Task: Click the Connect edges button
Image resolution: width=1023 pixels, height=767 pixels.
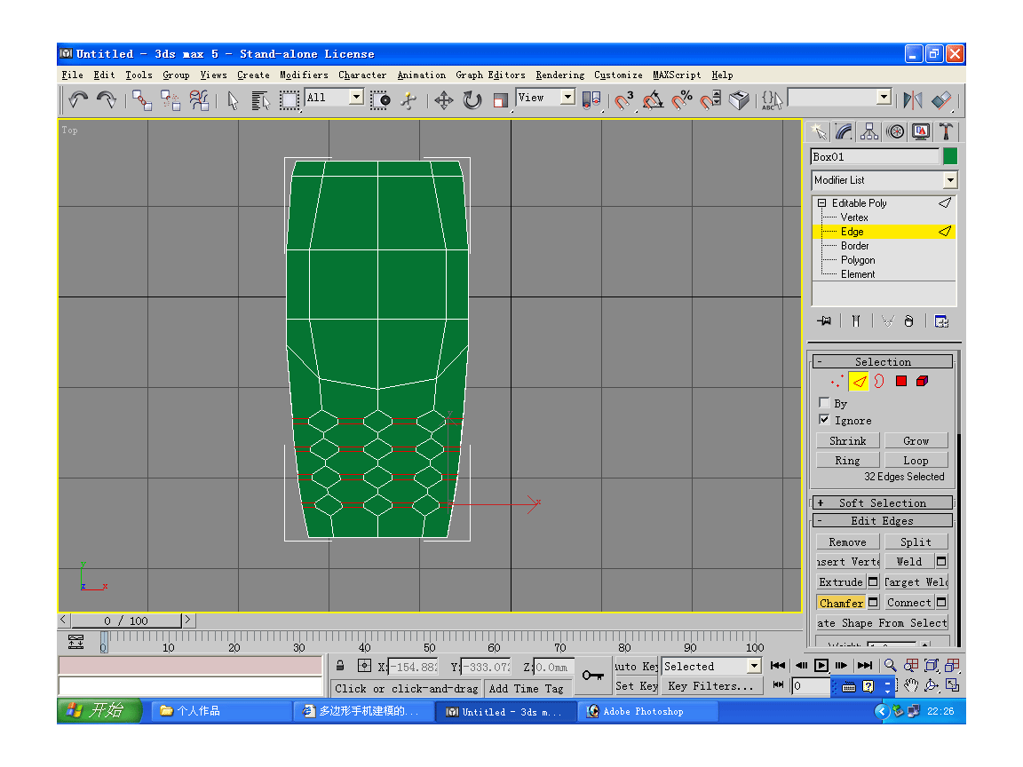Action: coord(908,603)
